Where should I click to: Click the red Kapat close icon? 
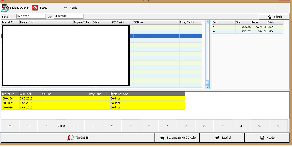tap(35, 8)
